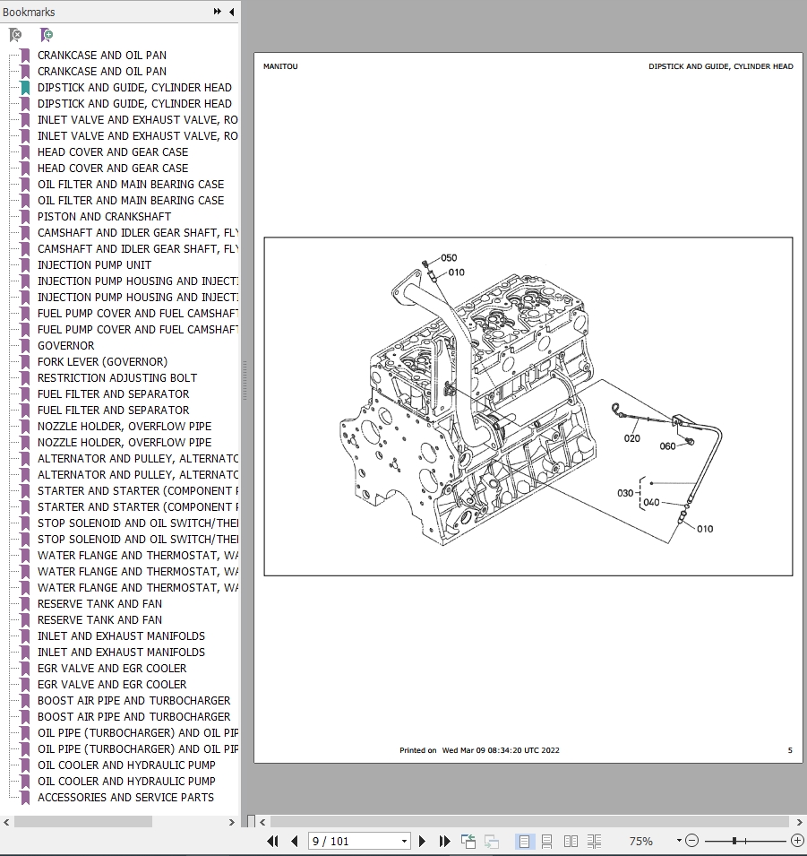Image resolution: width=807 pixels, height=856 pixels.
Task: Add a new bookmark
Action: coord(47,34)
